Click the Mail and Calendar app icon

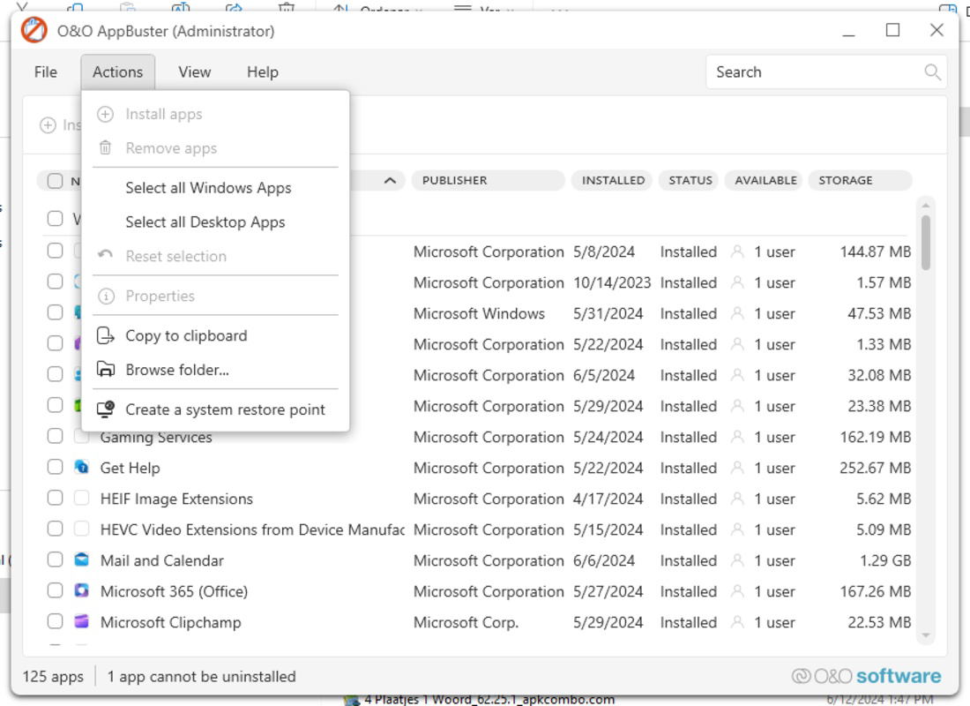pos(82,560)
